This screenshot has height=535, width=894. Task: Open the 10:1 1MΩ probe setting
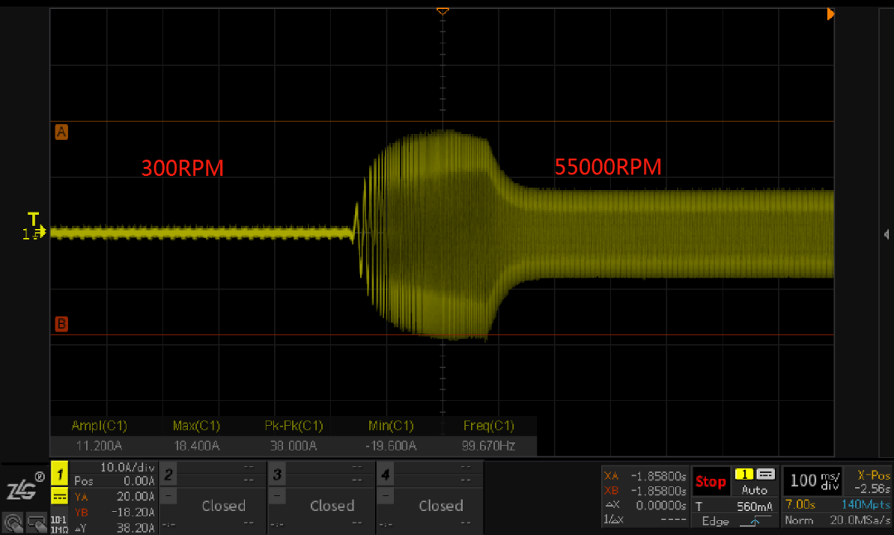click(x=60, y=524)
